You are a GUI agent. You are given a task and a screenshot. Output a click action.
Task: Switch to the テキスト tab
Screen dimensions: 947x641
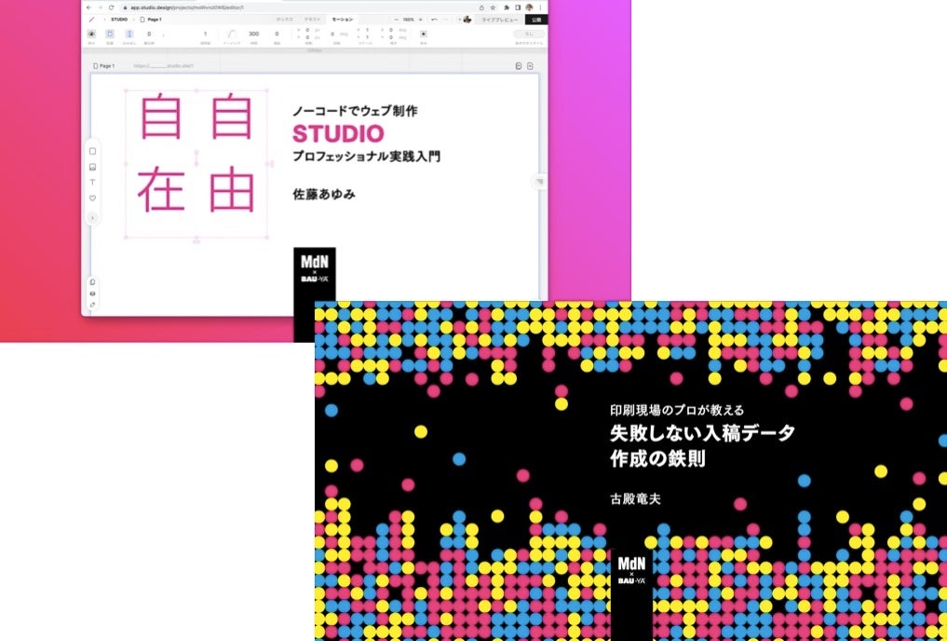313,20
